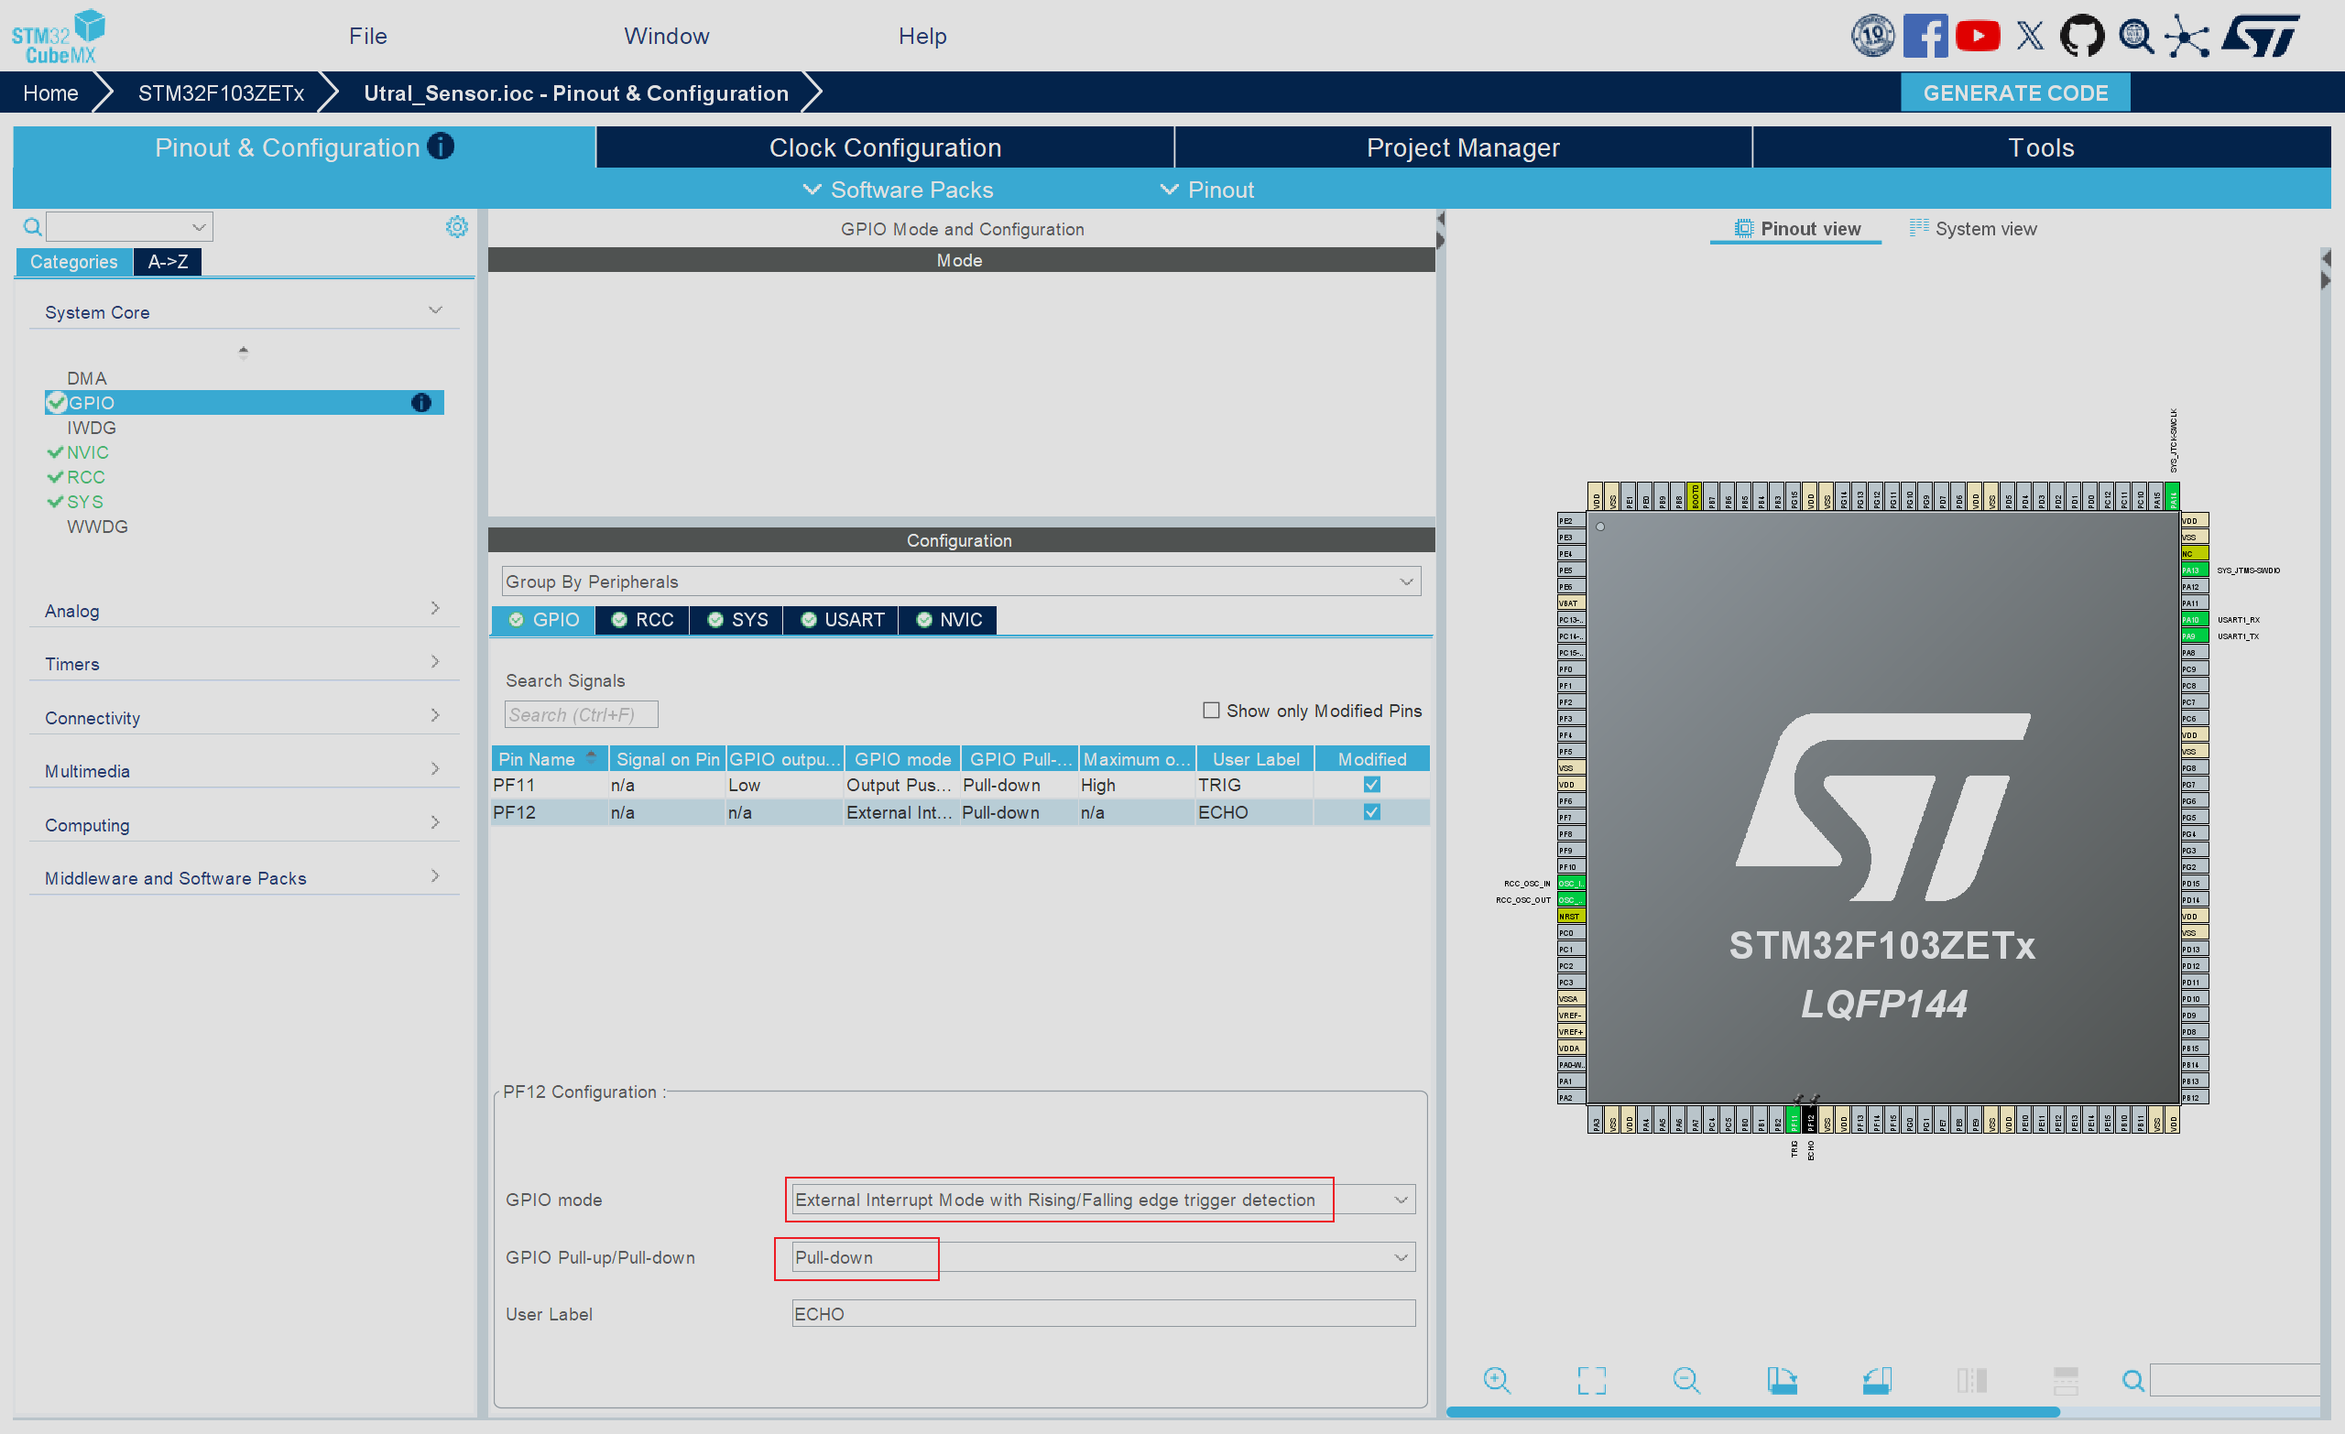Click the collapse arrows beside the Mode panel
Viewport: 2345px width, 1434px height.
coord(1440,229)
